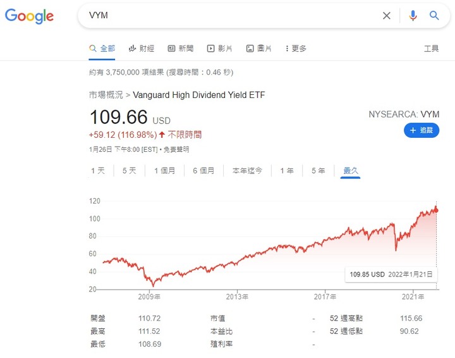Click the Google logo
Image resolution: width=455 pixels, height=358 pixels.
(x=29, y=16)
